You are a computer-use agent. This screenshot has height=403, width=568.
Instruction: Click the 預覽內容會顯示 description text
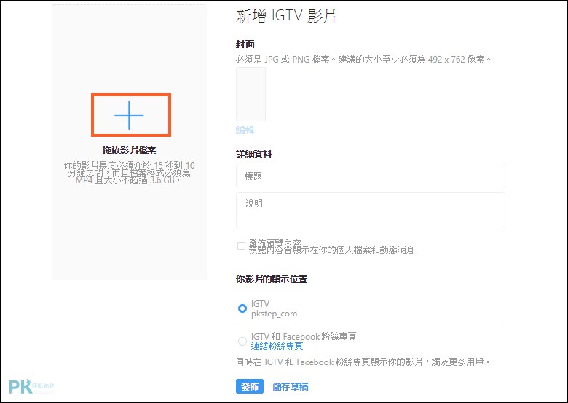pos(331,250)
